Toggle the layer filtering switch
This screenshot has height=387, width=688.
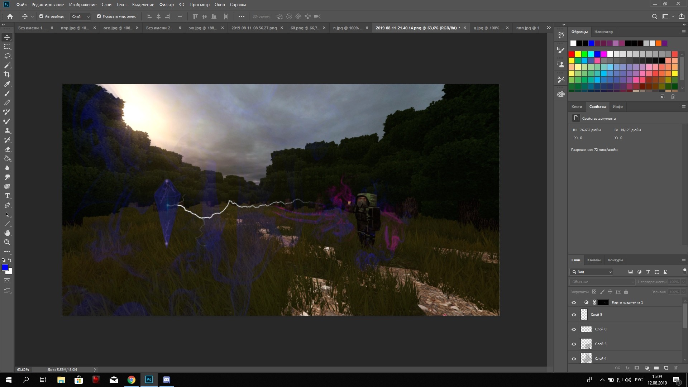(684, 271)
